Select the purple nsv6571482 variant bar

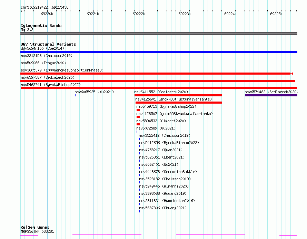tap(271, 95)
